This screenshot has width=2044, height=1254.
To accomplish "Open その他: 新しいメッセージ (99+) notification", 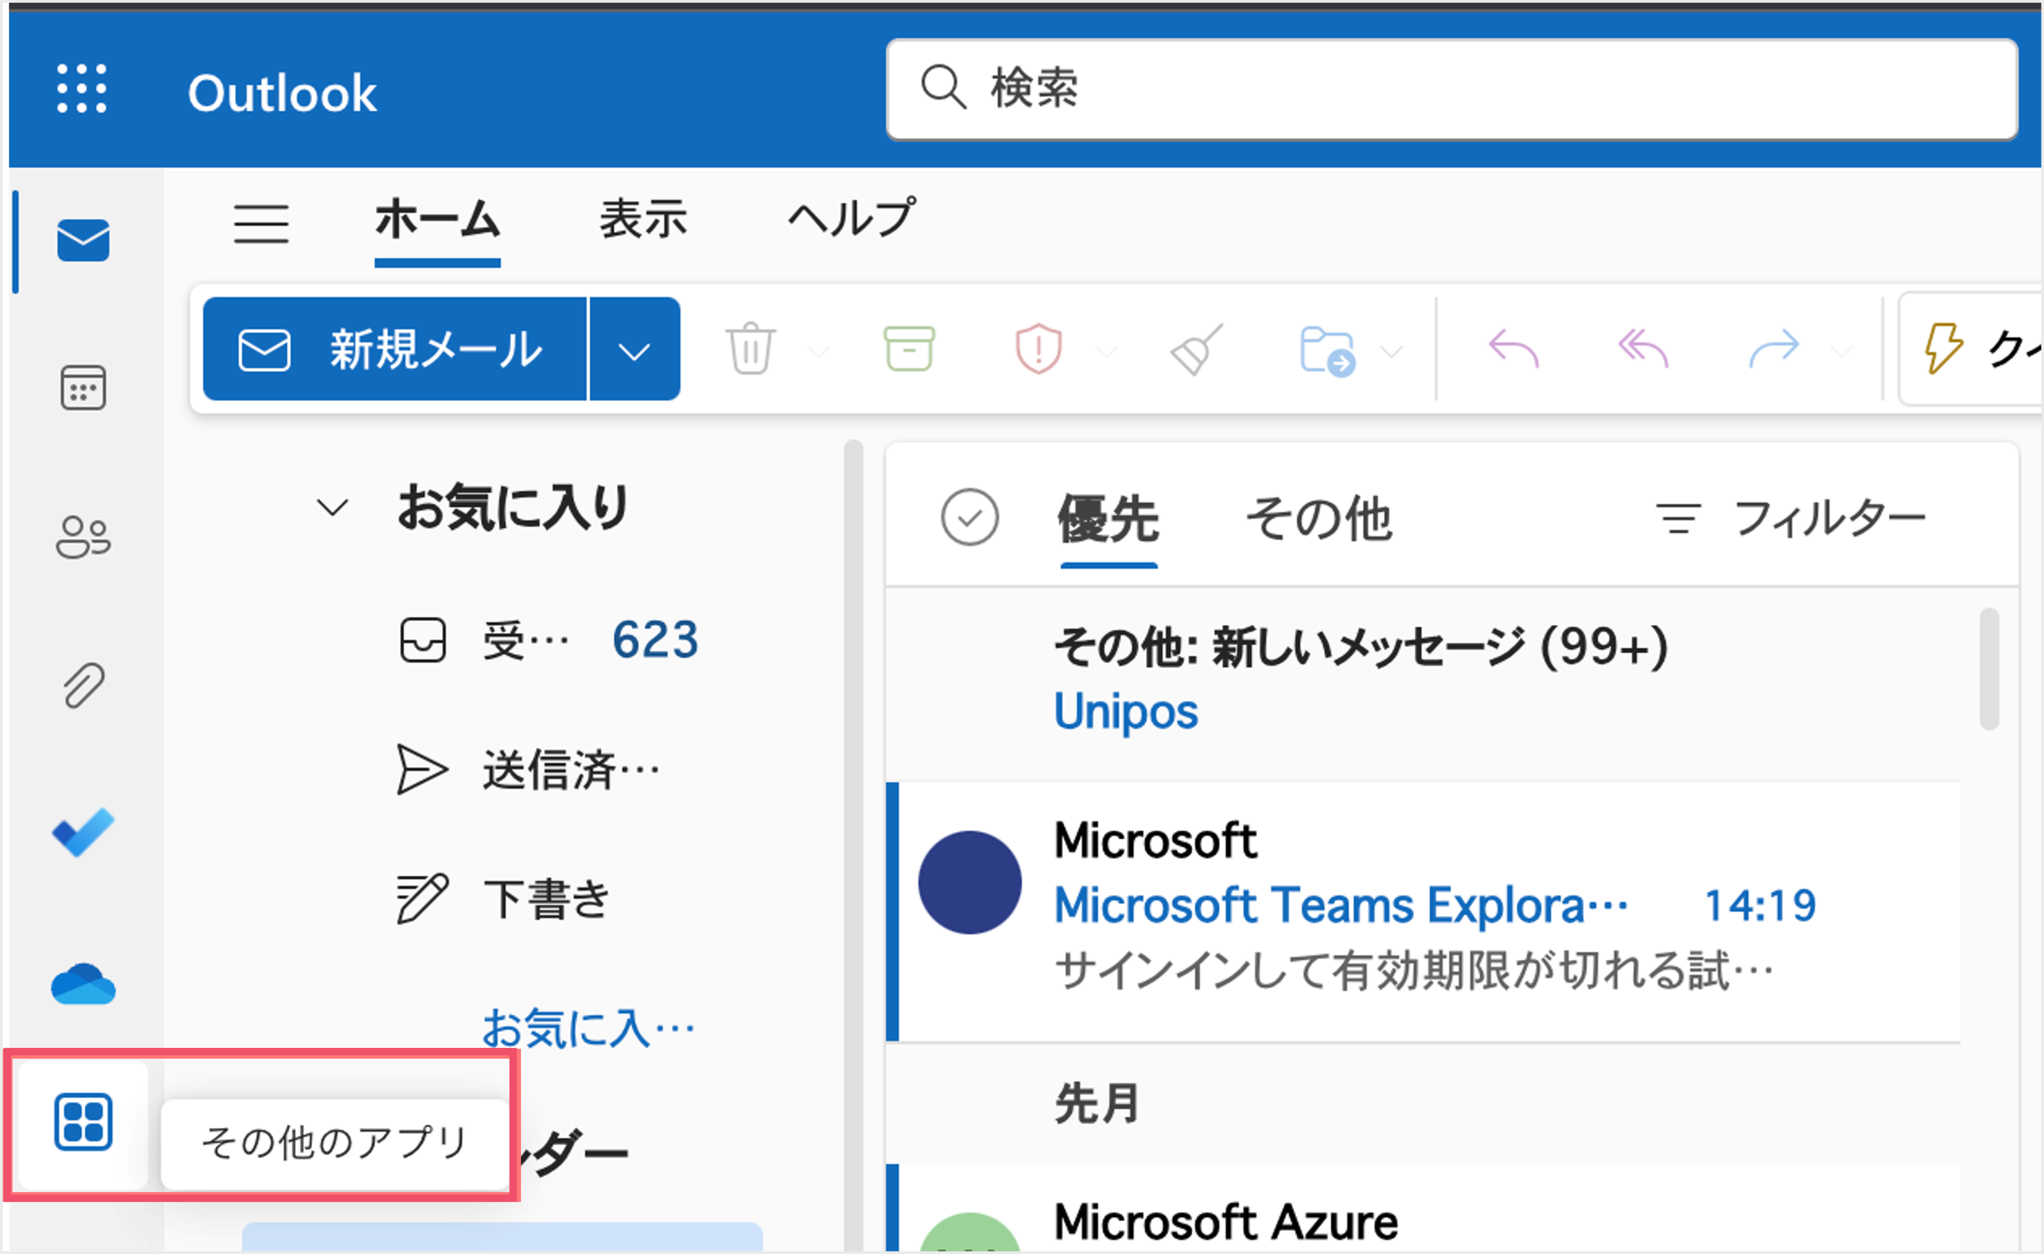I will coord(1361,647).
